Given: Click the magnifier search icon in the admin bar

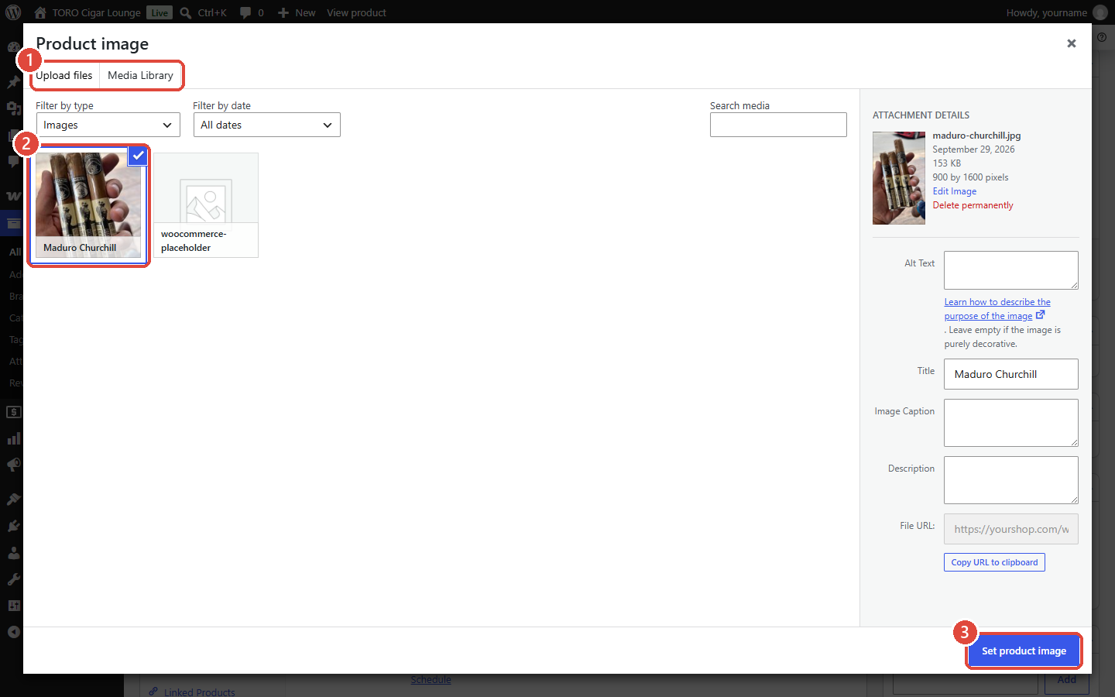Looking at the screenshot, I should click(x=186, y=12).
